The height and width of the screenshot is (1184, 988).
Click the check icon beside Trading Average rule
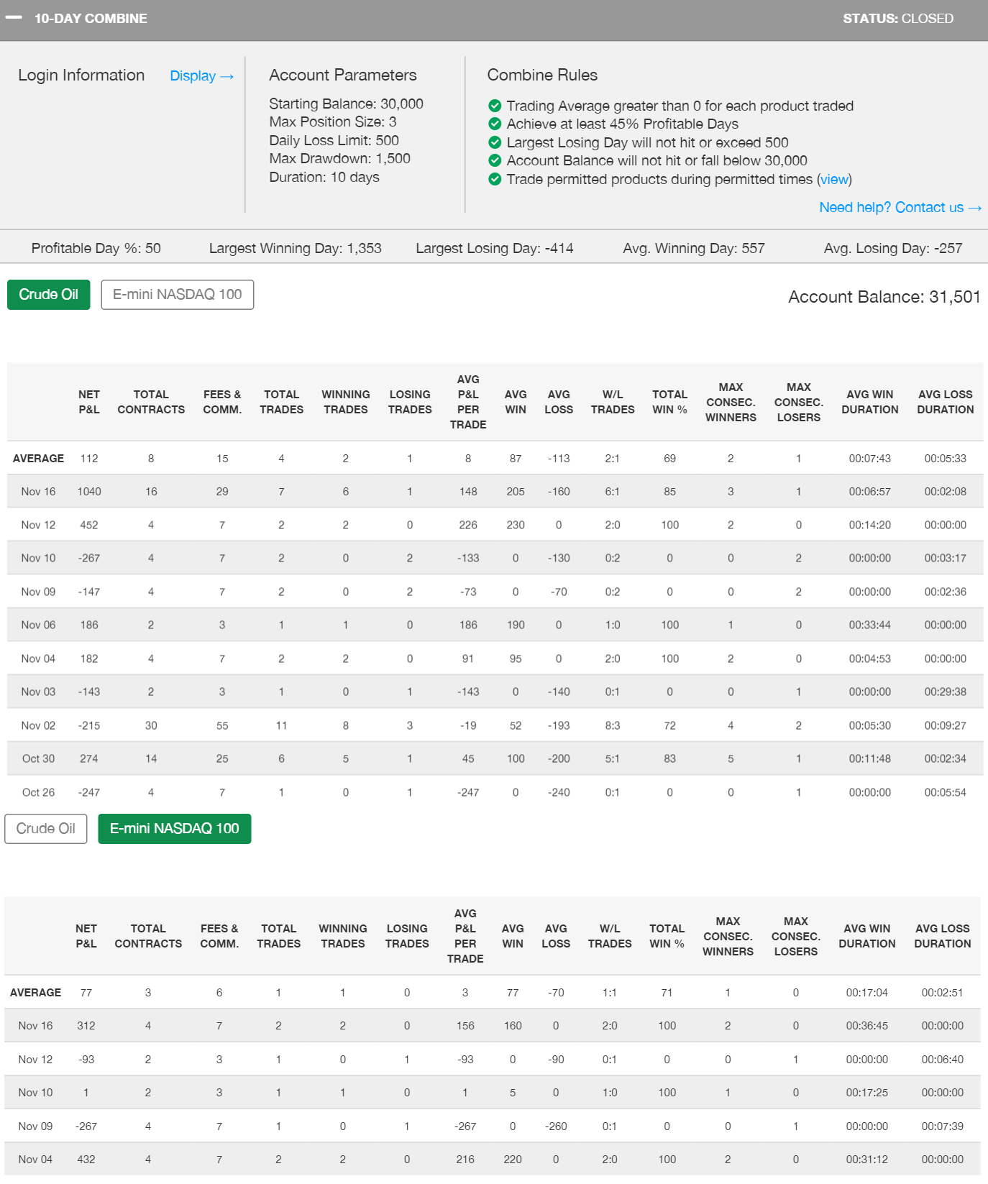click(495, 106)
